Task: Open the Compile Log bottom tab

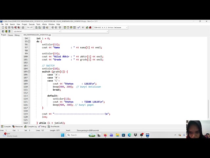Action: 32,126
